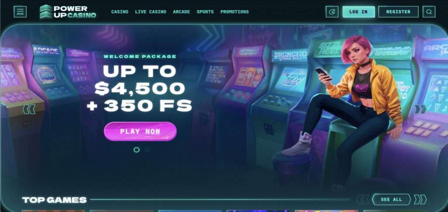Viewport: 448px width, 212px height.
Task: View the Promotions page
Action: tap(234, 12)
